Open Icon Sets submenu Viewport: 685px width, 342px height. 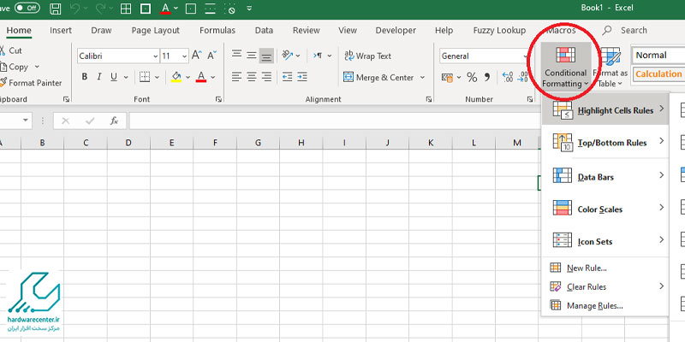click(x=605, y=240)
